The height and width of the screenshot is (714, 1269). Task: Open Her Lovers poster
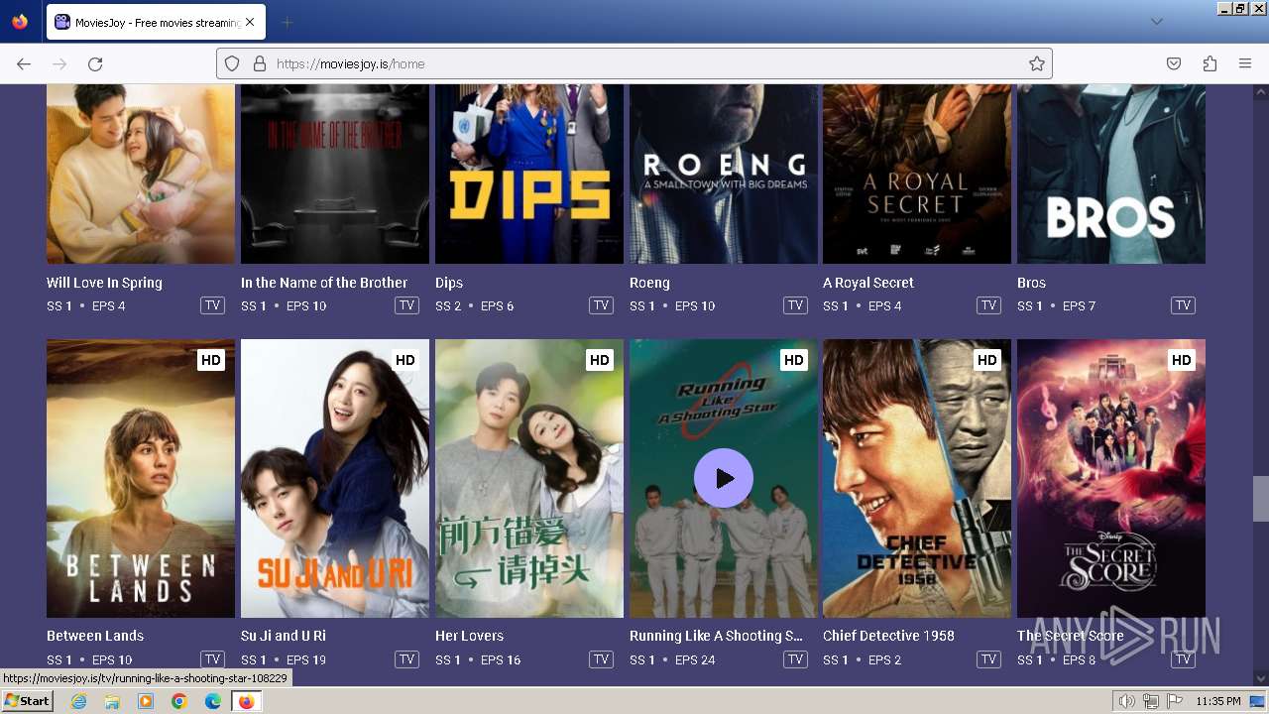click(529, 478)
